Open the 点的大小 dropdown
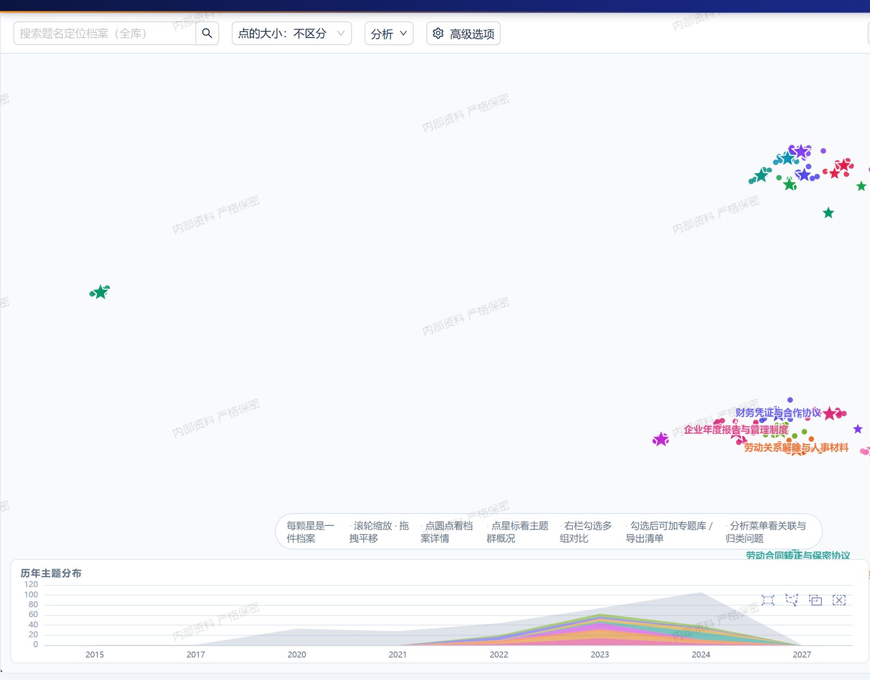The height and width of the screenshot is (680, 870). coord(291,33)
